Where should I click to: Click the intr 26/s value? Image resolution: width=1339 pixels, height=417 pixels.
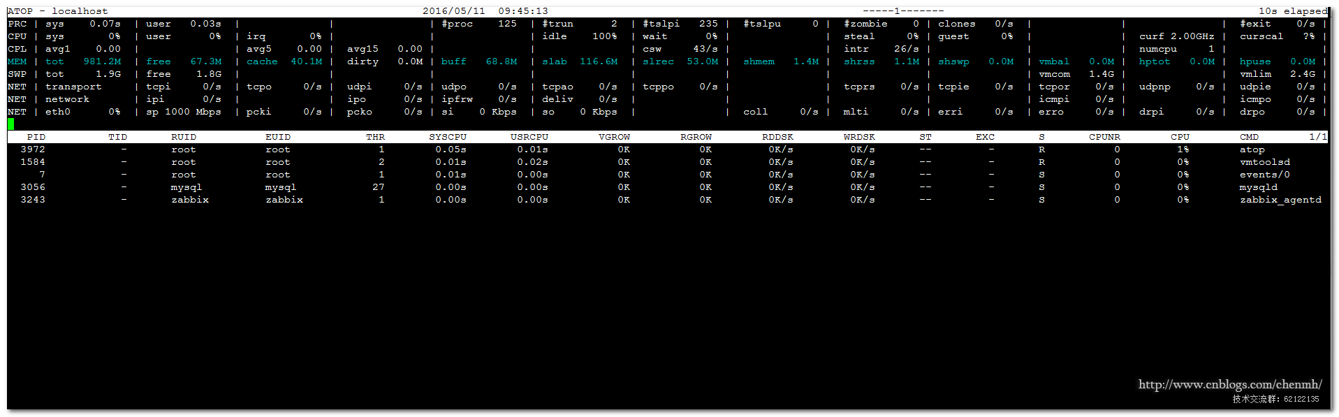907,49
